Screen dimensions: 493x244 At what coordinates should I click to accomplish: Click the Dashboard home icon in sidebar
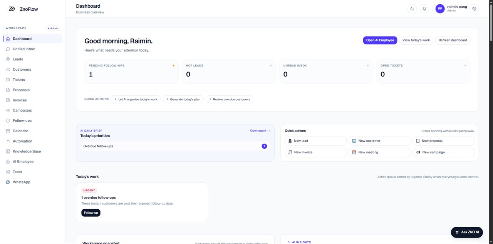8,39
